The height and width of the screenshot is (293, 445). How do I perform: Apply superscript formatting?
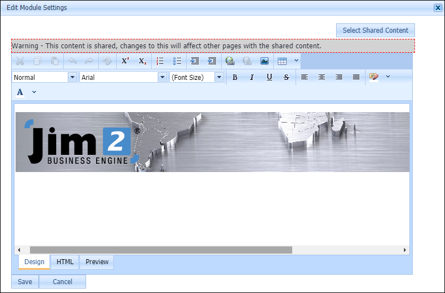click(x=125, y=61)
